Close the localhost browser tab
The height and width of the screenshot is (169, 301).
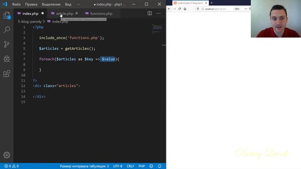coord(206,3)
